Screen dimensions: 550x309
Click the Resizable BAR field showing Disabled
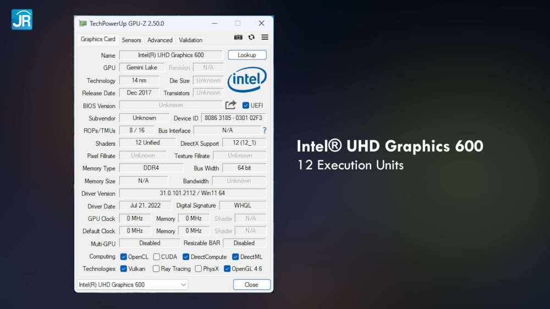point(244,243)
